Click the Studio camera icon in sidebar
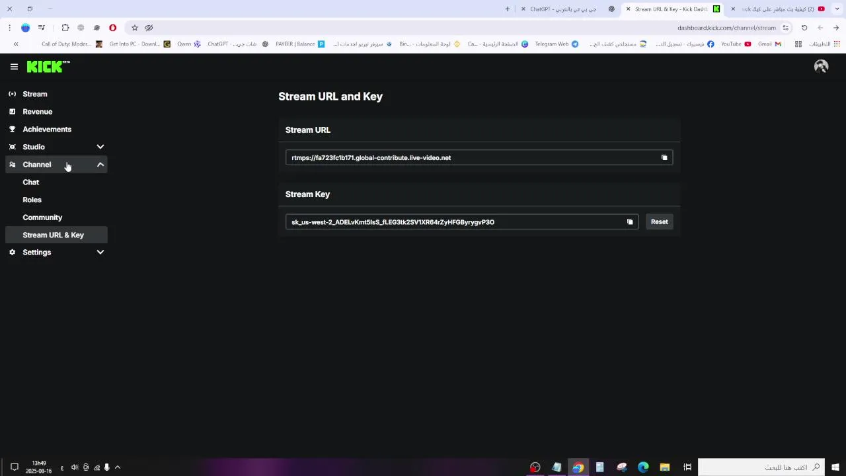Image resolution: width=846 pixels, height=476 pixels. [12, 147]
